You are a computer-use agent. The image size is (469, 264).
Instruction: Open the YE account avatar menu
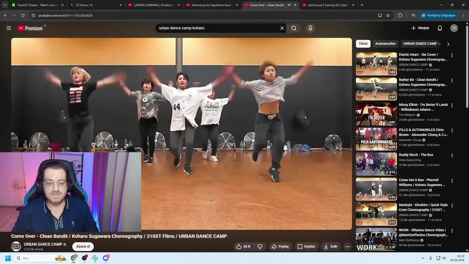454,28
